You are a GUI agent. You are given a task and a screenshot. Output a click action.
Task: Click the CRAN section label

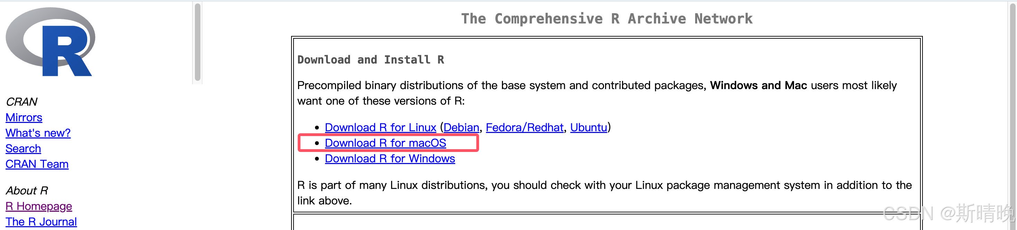point(21,102)
